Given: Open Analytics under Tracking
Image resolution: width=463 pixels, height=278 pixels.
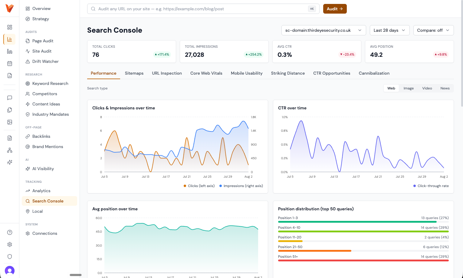Looking at the screenshot, I should point(49,191).
